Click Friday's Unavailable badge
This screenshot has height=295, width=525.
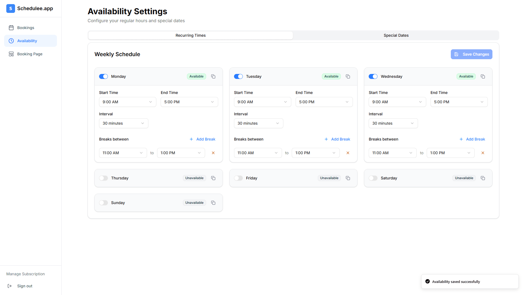[x=329, y=178]
